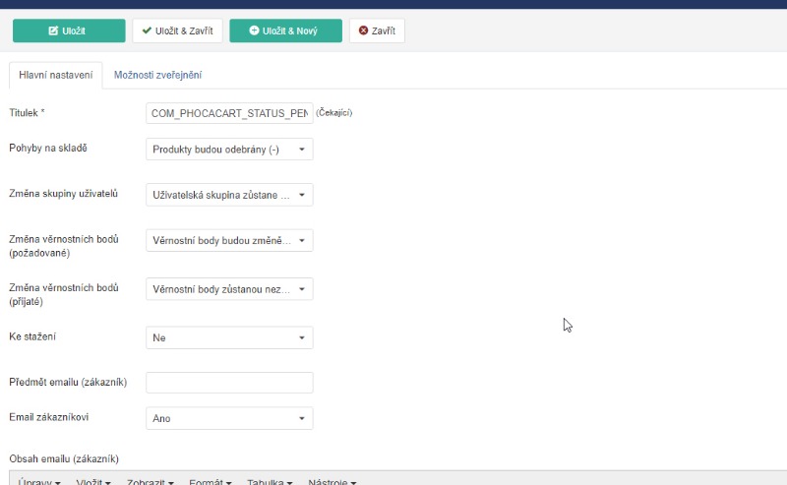Click the Předmět emailu (zákazník) label
Image resolution: width=787 pixels, height=485 pixels.
pos(68,382)
